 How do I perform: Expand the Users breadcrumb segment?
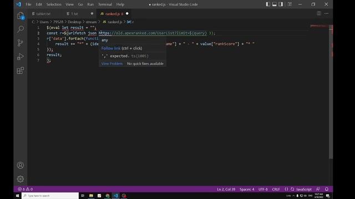pos(44,22)
